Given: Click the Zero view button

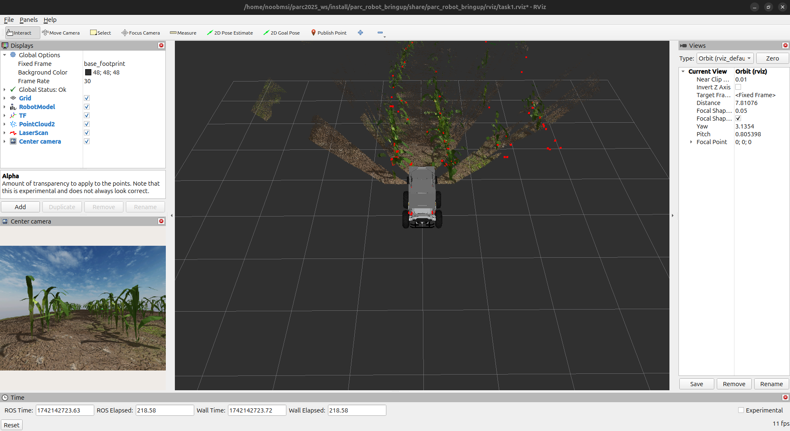Looking at the screenshot, I should click(x=772, y=58).
